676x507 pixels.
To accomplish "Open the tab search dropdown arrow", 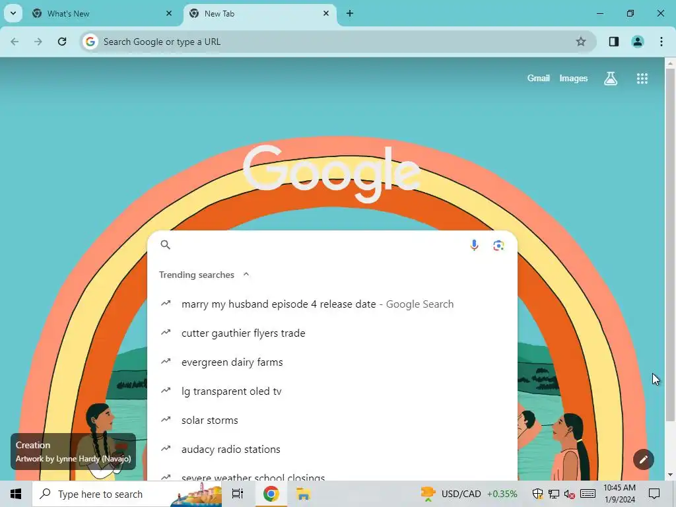I will [x=13, y=13].
